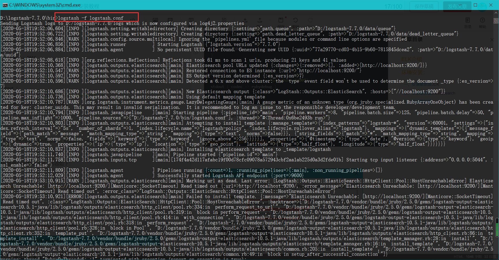Click 'New Elasticsearch output' log message

pyautogui.click(x=218, y=92)
